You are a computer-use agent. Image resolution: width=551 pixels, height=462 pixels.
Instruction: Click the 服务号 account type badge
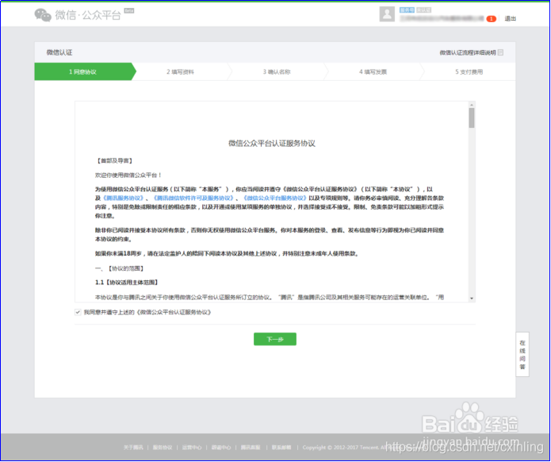(x=407, y=10)
